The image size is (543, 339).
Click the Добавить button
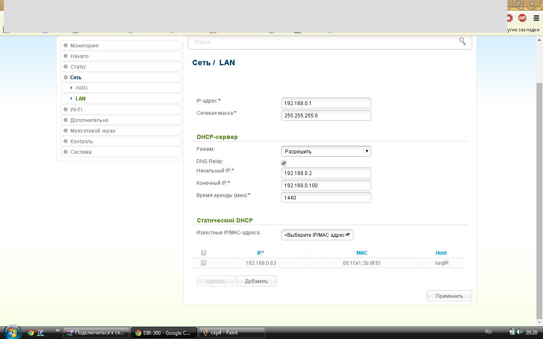pos(256,281)
